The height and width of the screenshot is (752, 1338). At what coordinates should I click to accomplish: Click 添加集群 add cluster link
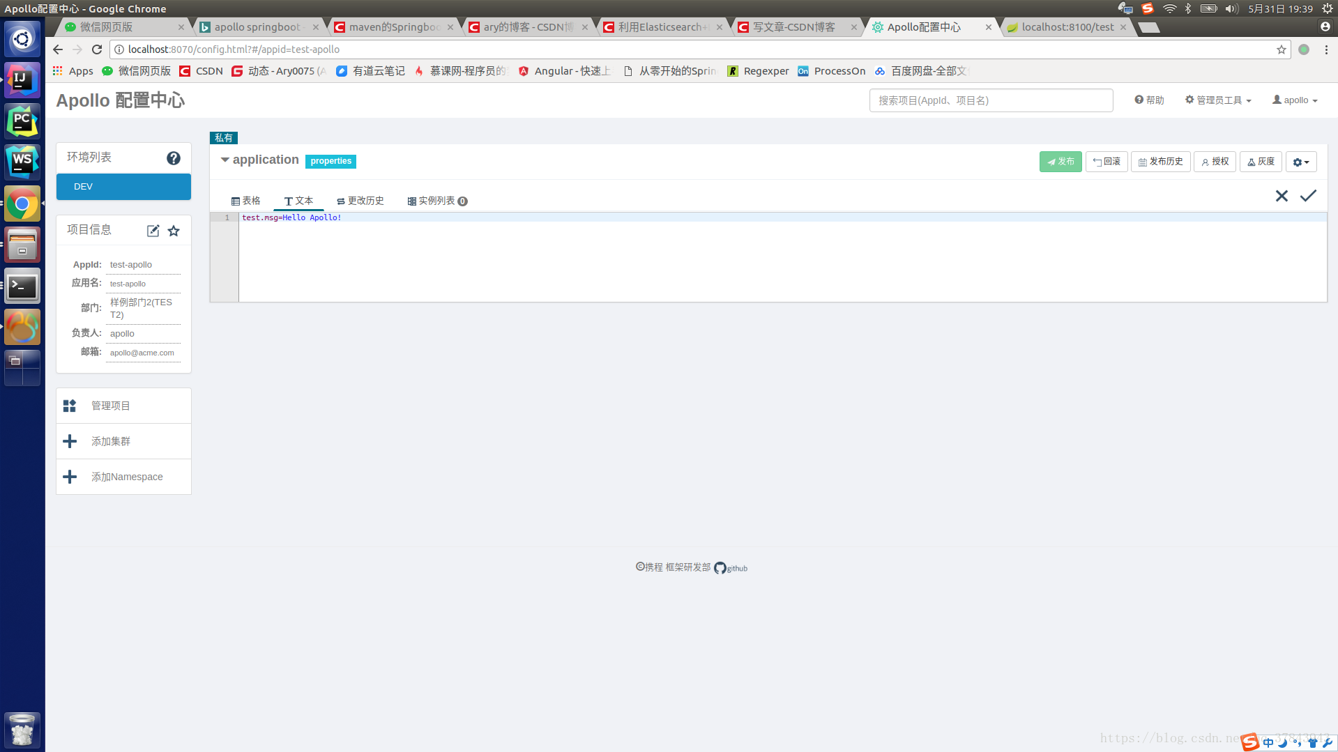point(111,441)
